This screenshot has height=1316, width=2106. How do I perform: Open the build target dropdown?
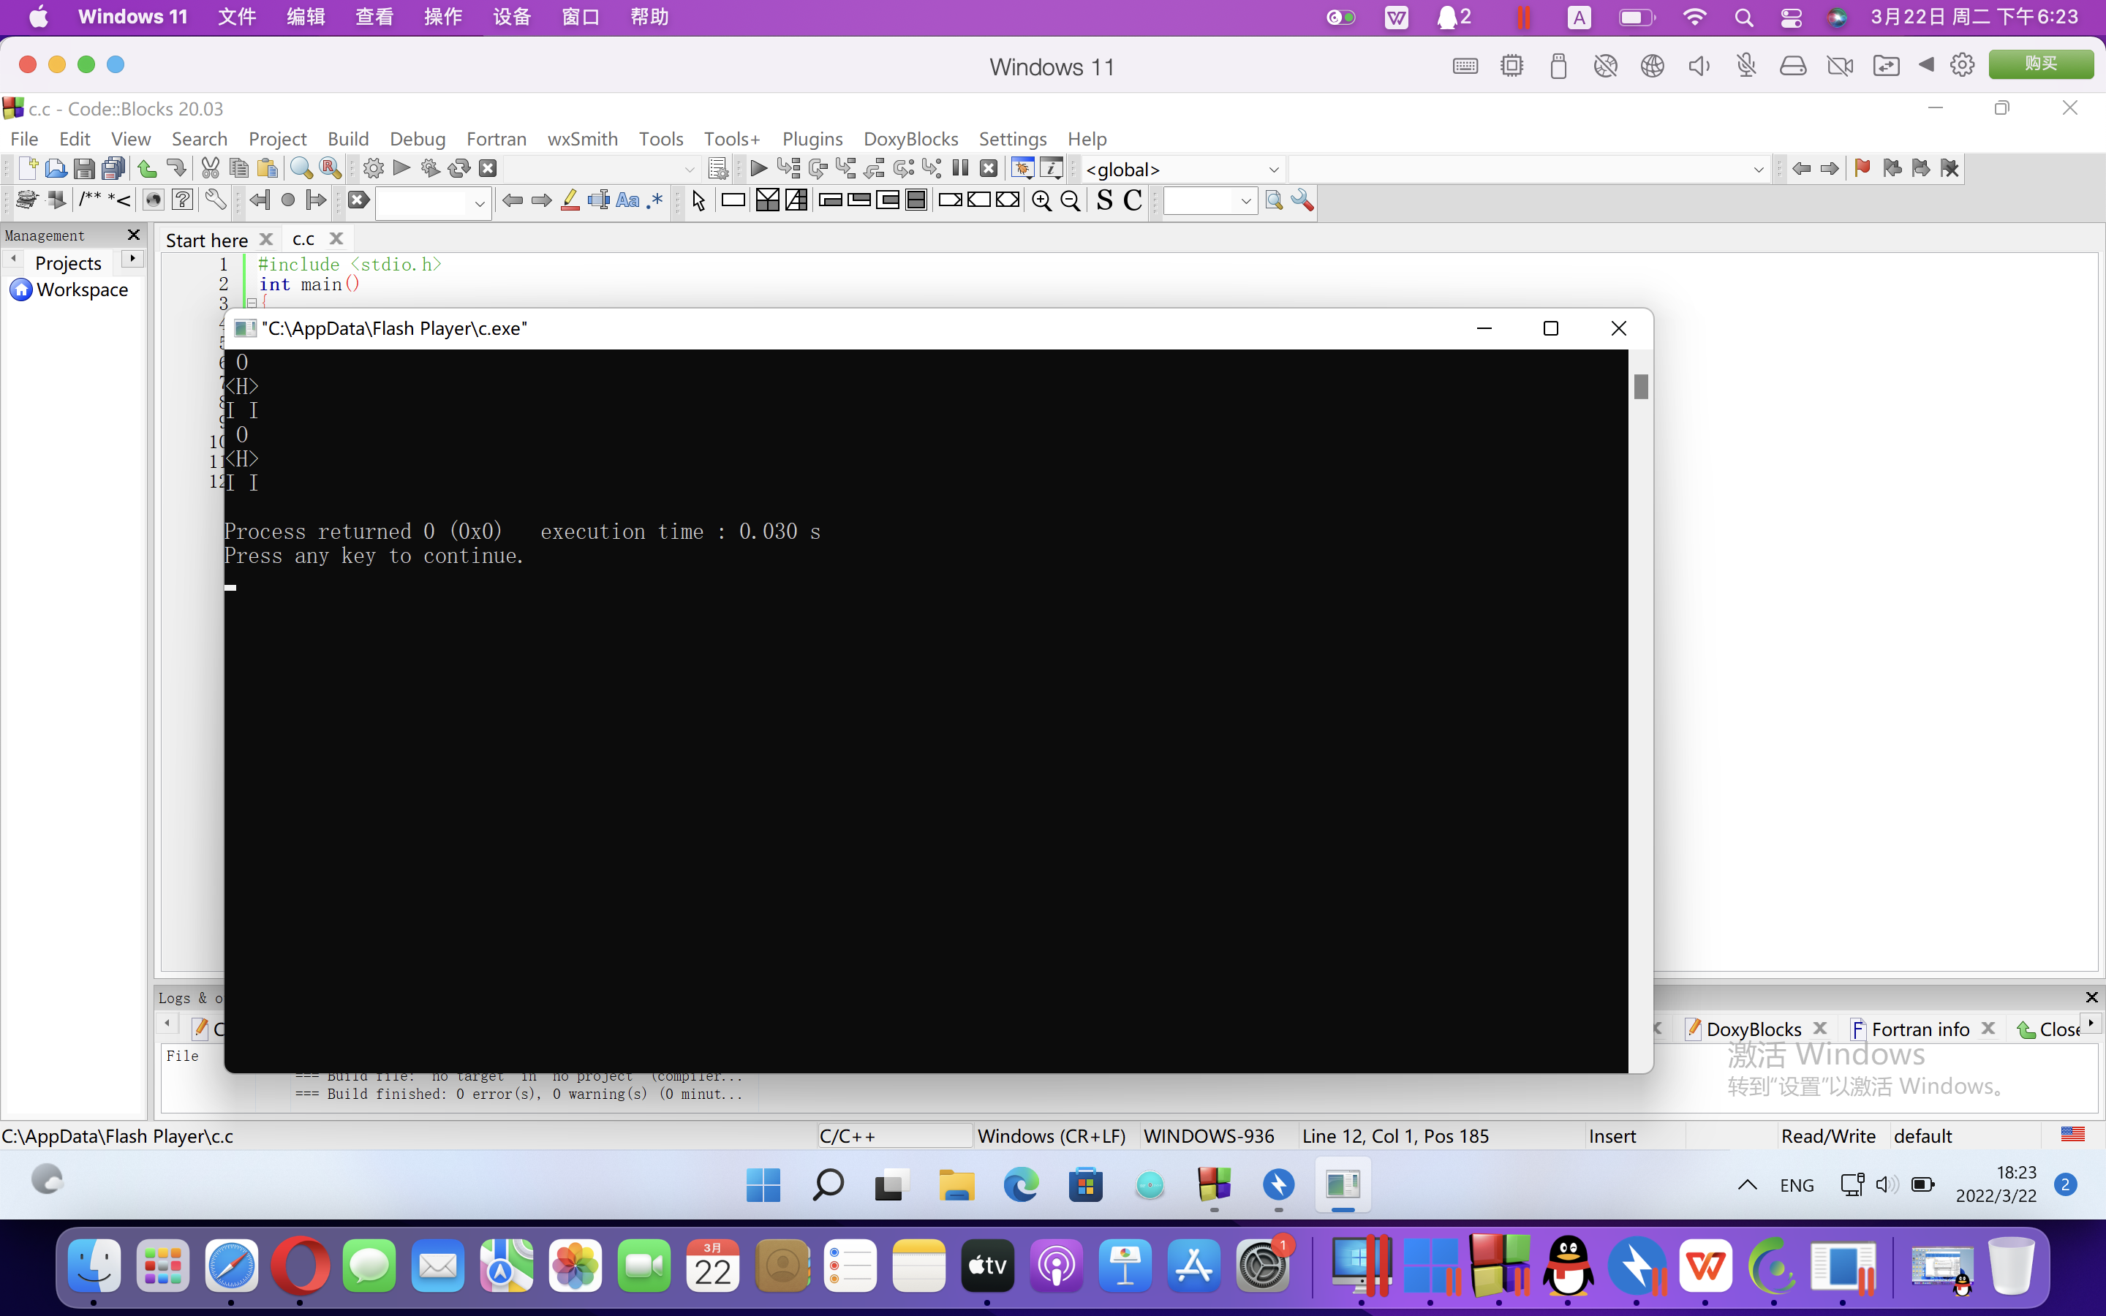[x=690, y=170]
